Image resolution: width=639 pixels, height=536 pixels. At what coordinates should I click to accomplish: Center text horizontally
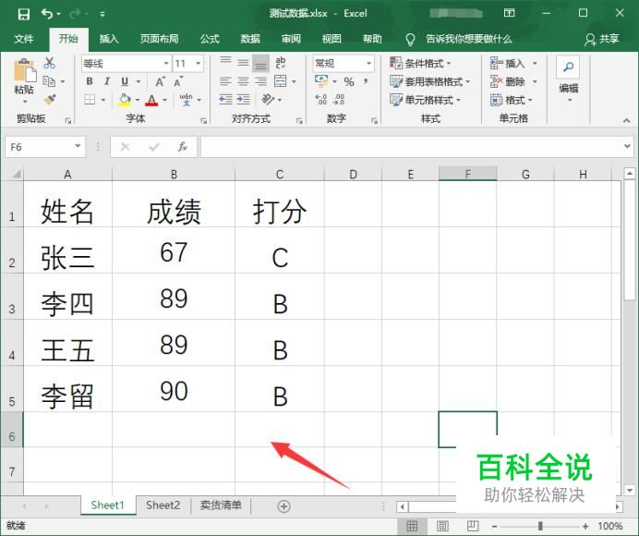click(x=243, y=81)
